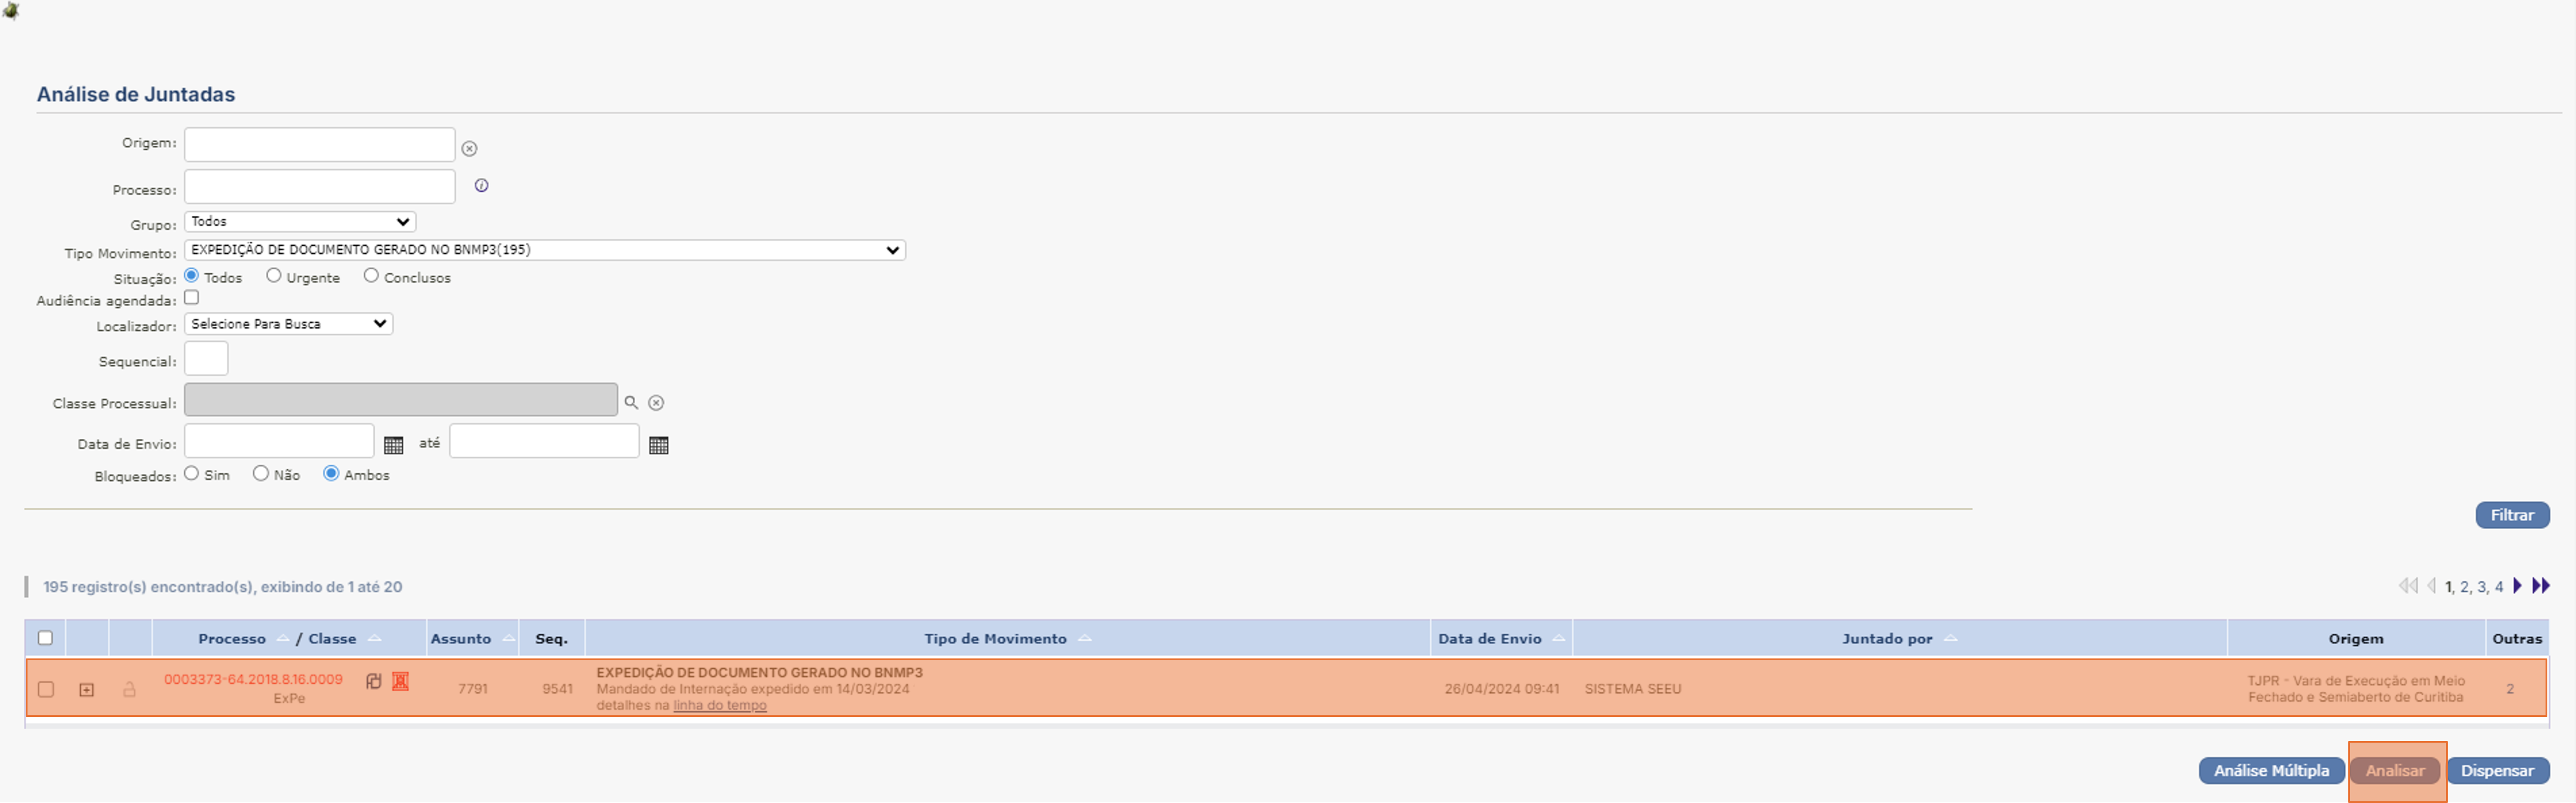Go to previous results page arrow
The width and height of the screenshot is (2576, 803).
pos(2431,586)
